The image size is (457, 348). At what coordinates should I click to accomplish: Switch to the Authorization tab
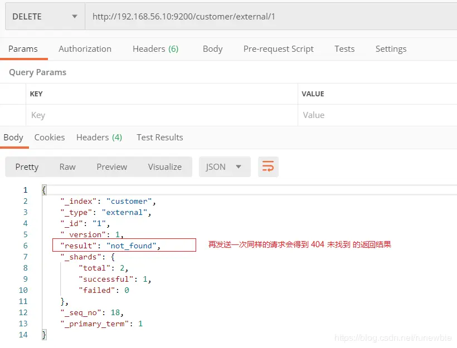tap(85, 48)
